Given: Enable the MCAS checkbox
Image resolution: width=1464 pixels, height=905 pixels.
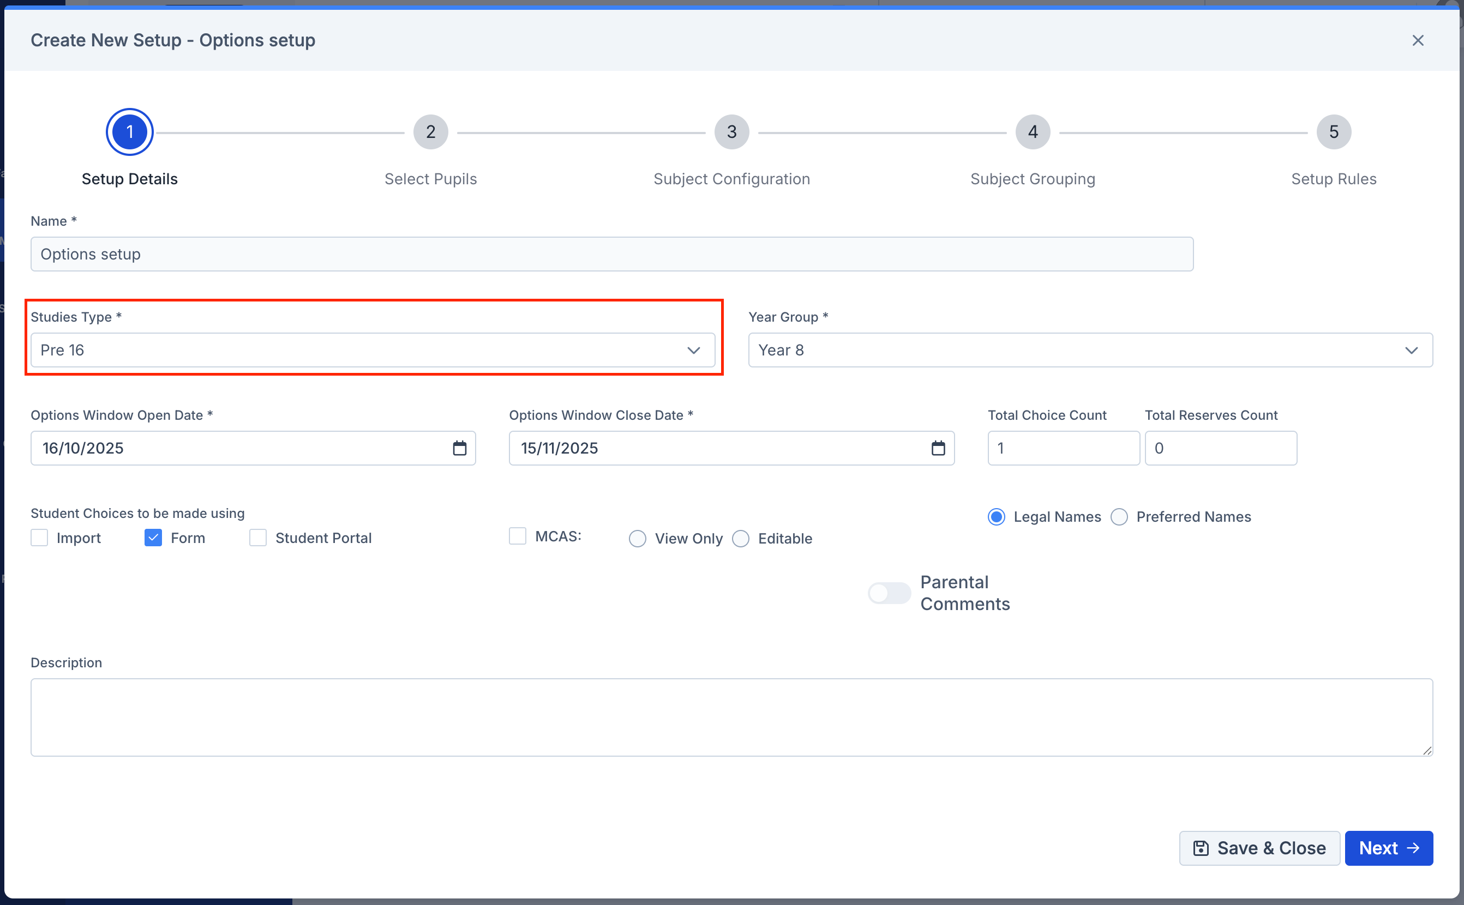Looking at the screenshot, I should click(x=517, y=536).
